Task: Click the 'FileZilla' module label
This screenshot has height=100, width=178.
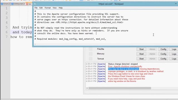Action: 100,49
